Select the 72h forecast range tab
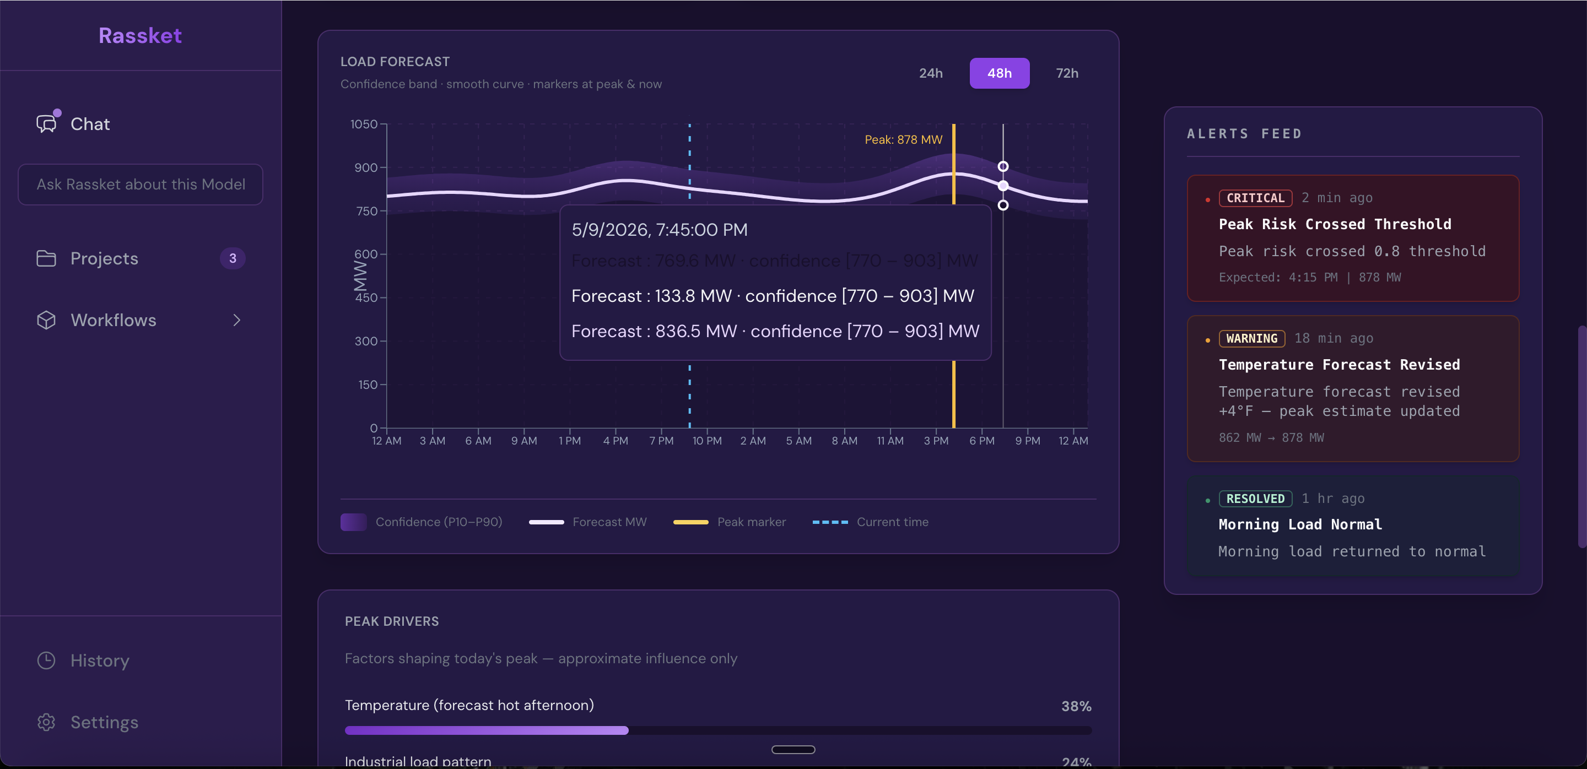1587x769 pixels. click(x=1066, y=73)
